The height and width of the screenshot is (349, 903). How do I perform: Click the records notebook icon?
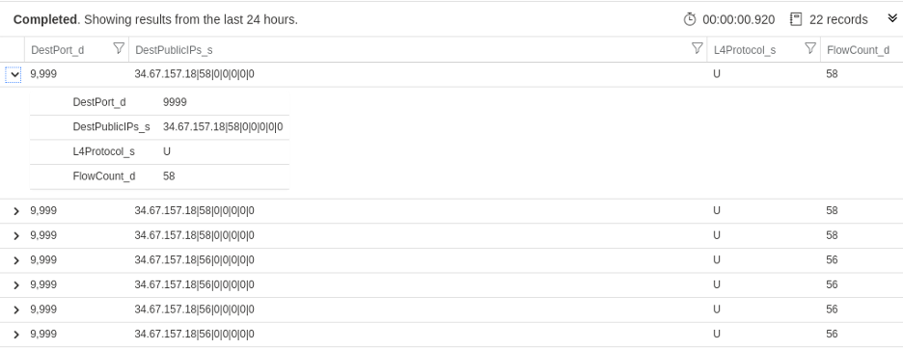796,19
